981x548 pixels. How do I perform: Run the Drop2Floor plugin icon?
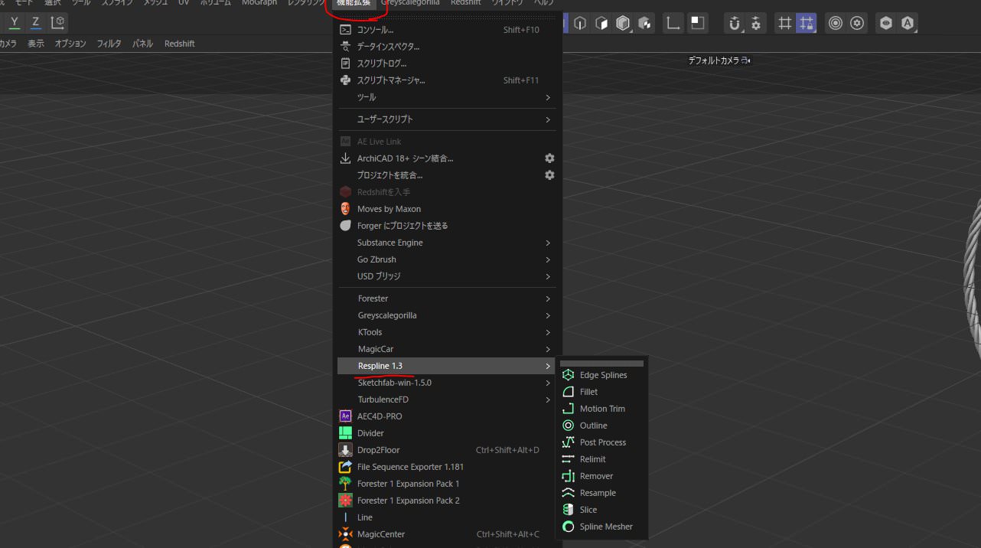(345, 450)
